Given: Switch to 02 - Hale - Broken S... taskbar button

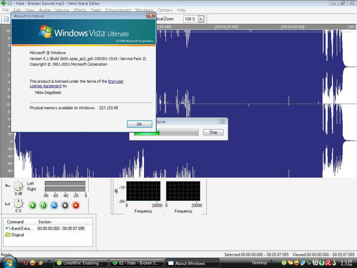Looking at the screenshot, I should 137,263.
